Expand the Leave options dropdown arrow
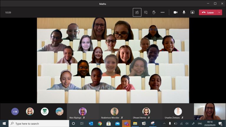Image resolution: width=226 pixels, height=127 pixels. click(219, 13)
